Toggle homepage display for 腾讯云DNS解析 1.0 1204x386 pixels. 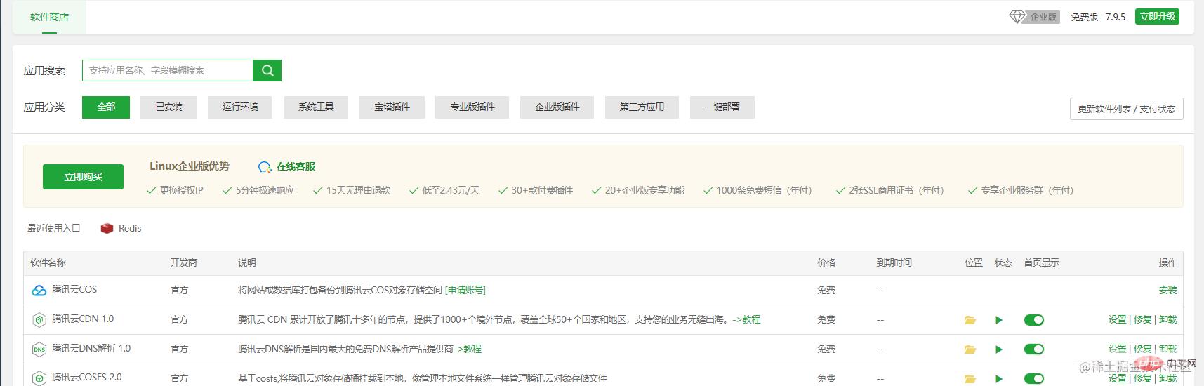click(x=1033, y=350)
